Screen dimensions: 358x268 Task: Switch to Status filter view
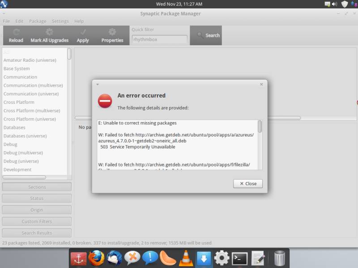[x=37, y=198]
